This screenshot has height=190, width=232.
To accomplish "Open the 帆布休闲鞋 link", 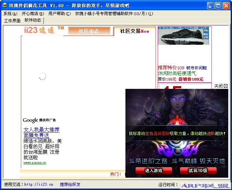I will (x=196, y=68).
